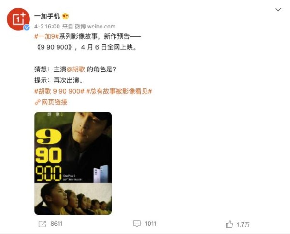Click the 4-2 16:00 post timestamp
290x234 pixels.
pyautogui.click(x=47, y=27)
